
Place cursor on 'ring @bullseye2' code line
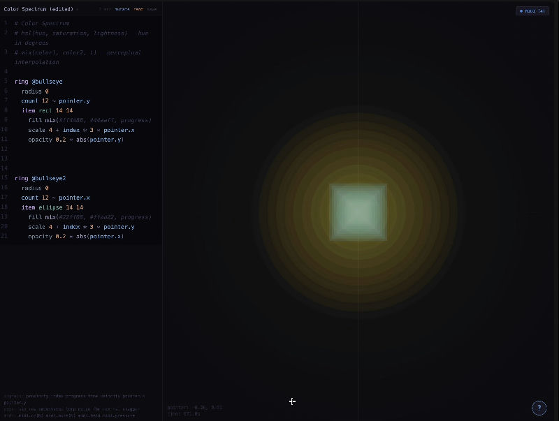coord(40,178)
